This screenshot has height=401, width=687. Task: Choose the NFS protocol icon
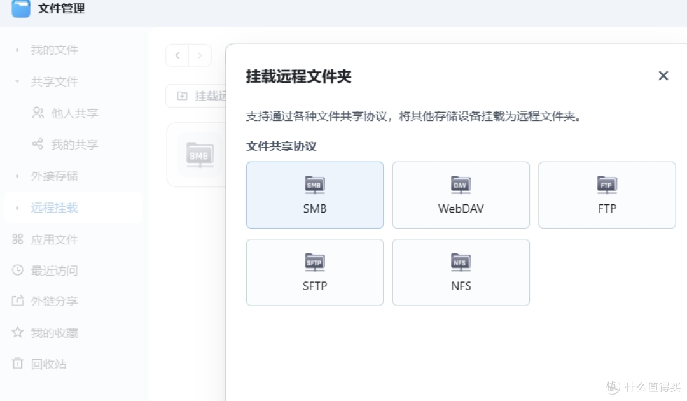pyautogui.click(x=461, y=262)
